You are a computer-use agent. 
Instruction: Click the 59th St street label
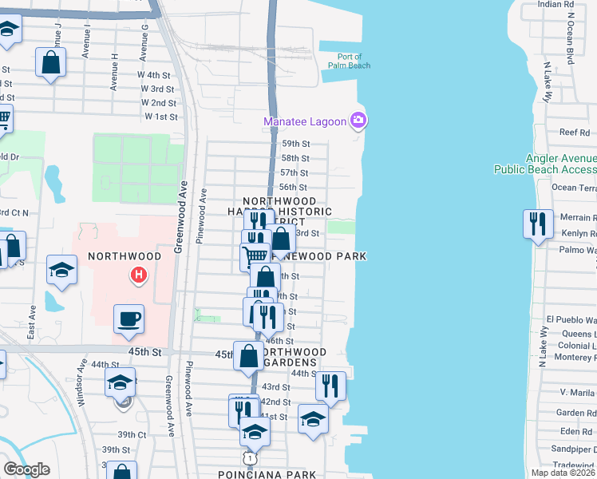click(x=296, y=144)
